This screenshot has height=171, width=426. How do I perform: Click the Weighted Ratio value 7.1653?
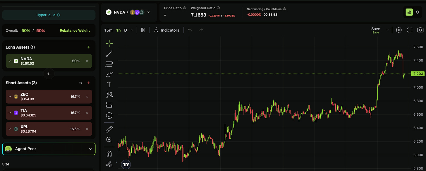[198, 15]
